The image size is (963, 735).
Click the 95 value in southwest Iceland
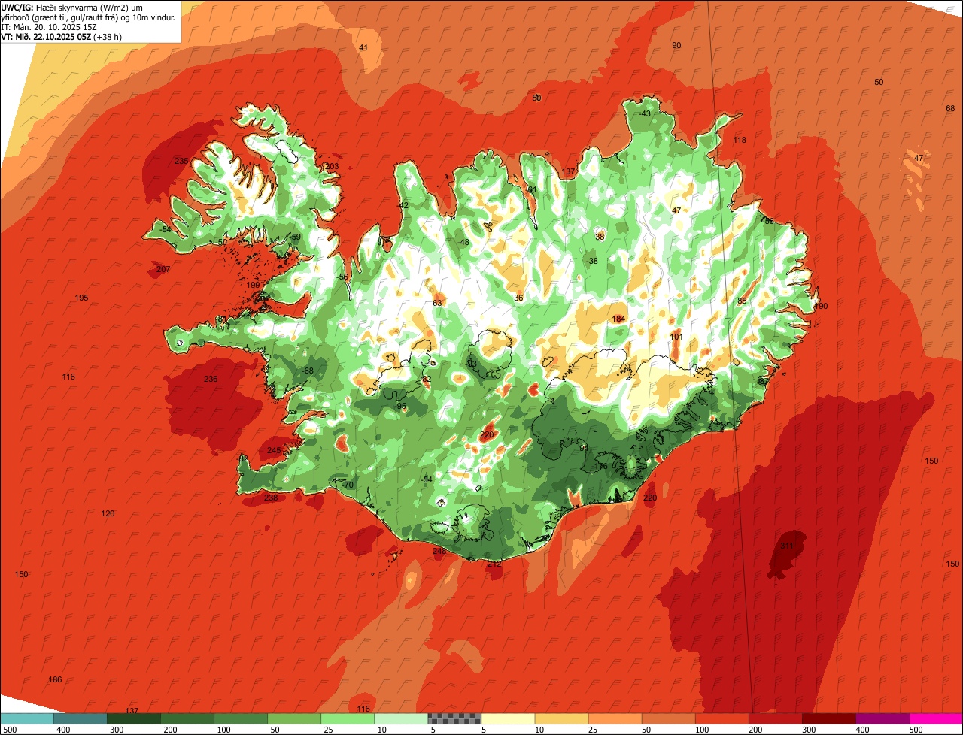[x=401, y=406]
